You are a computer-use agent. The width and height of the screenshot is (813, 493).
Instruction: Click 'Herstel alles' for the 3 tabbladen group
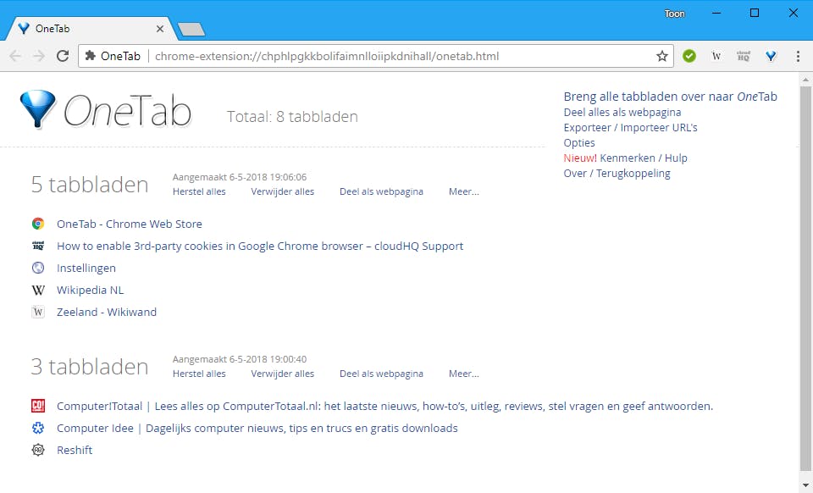coord(199,374)
